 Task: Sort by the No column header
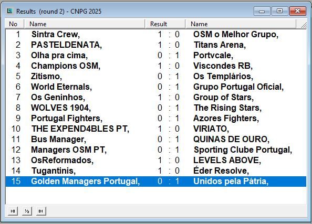pos(14,24)
